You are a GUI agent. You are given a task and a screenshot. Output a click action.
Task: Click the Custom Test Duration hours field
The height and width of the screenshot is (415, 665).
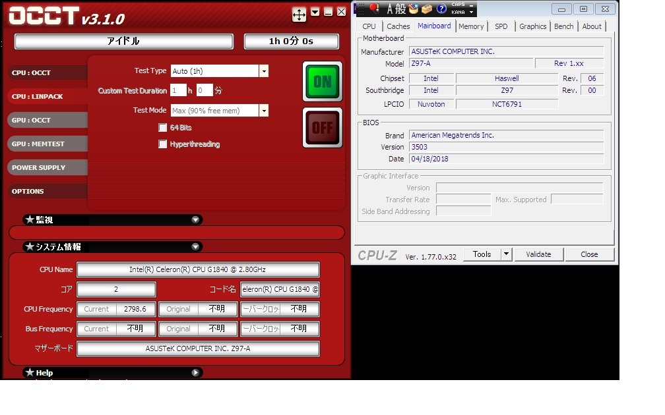point(177,91)
